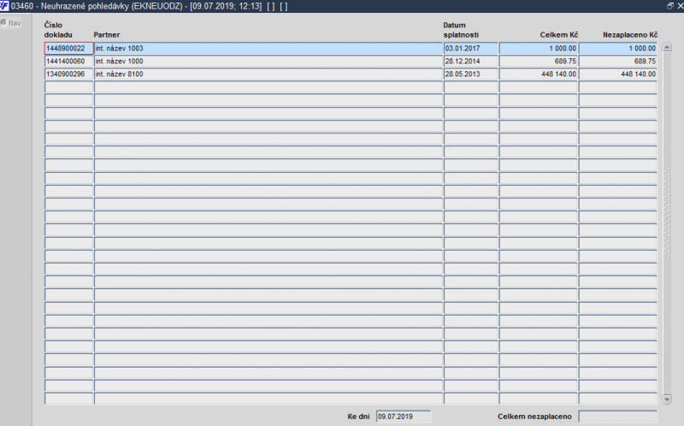Click the scroll up arrow of the table
The image size is (684, 426).
[667, 47]
